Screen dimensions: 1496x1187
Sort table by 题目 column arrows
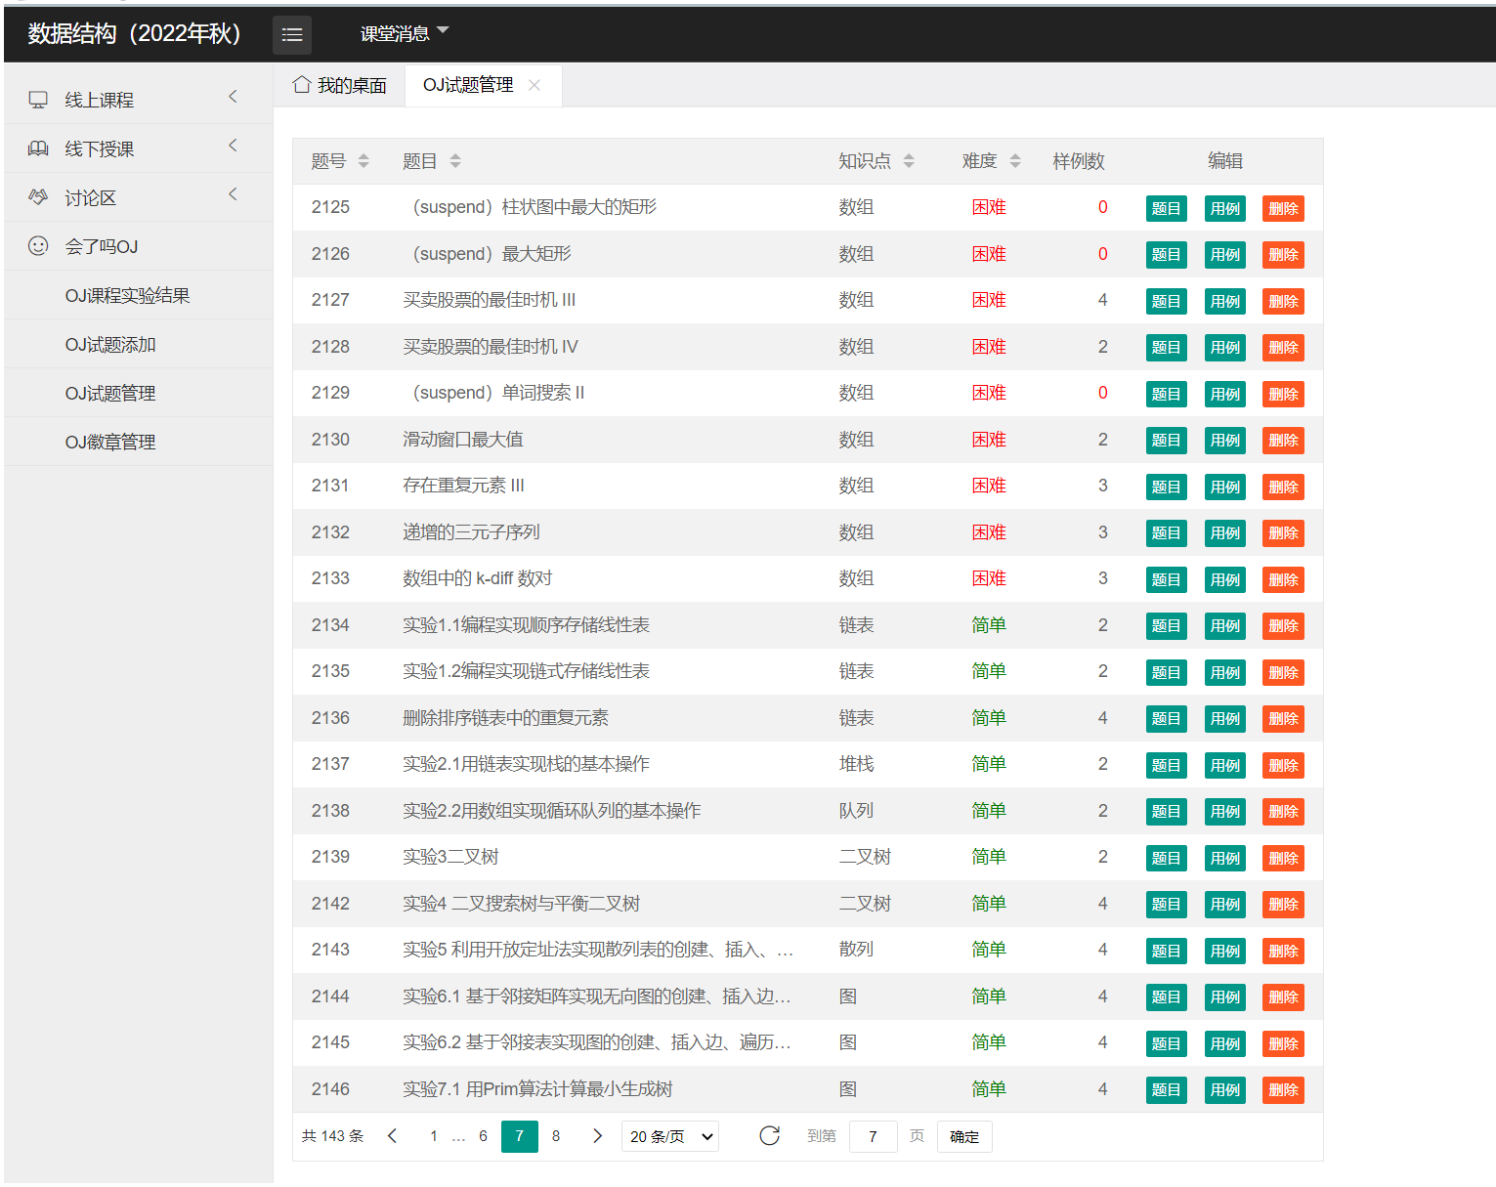(x=455, y=161)
